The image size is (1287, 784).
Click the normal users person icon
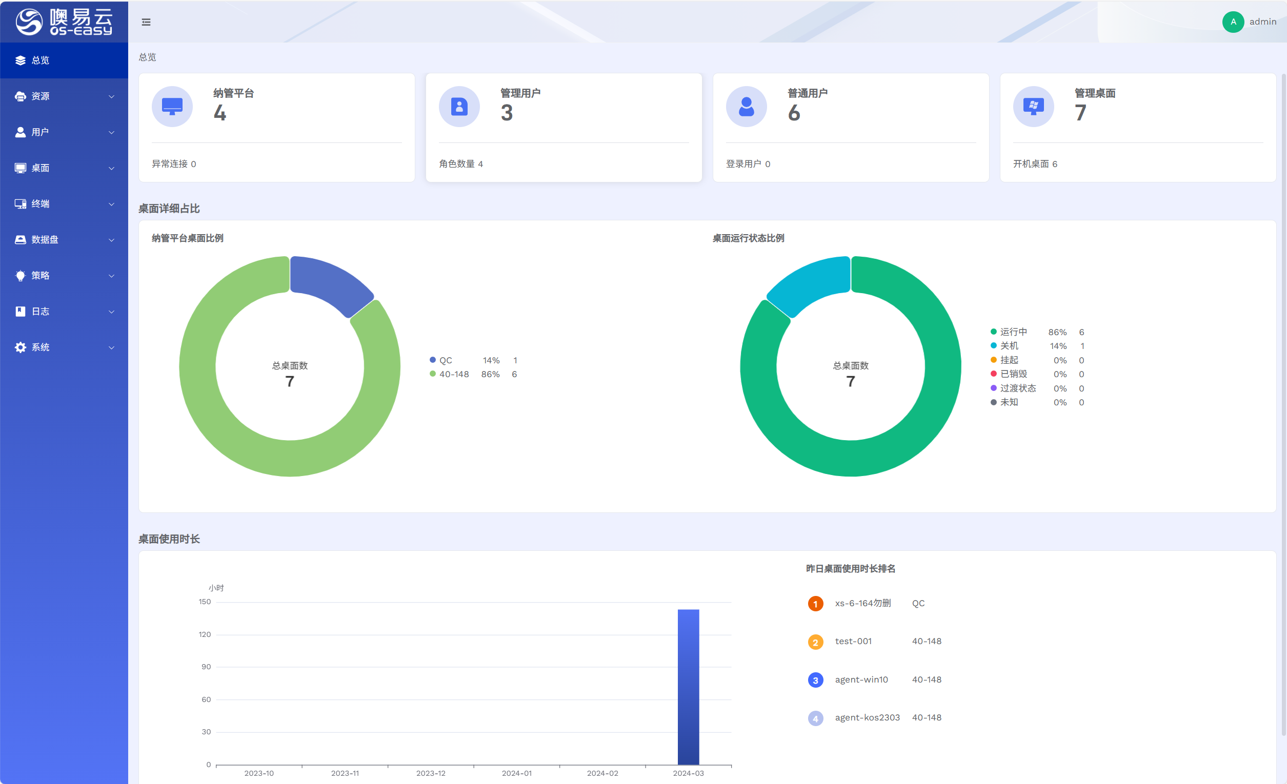[x=746, y=107]
